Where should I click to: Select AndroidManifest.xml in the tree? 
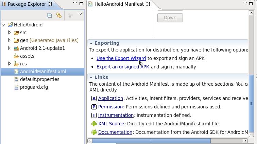pos(43,71)
